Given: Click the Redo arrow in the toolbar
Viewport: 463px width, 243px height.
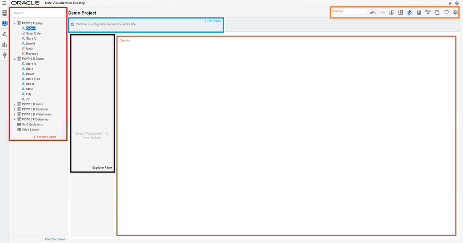Looking at the screenshot, I should pos(382,13).
